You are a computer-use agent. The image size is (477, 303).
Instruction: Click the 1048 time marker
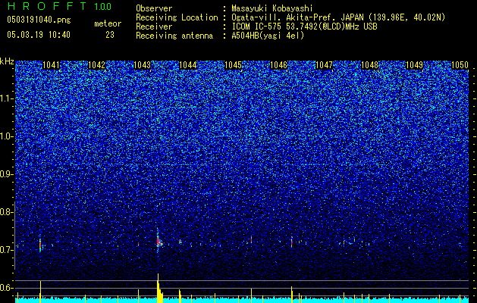(x=369, y=65)
